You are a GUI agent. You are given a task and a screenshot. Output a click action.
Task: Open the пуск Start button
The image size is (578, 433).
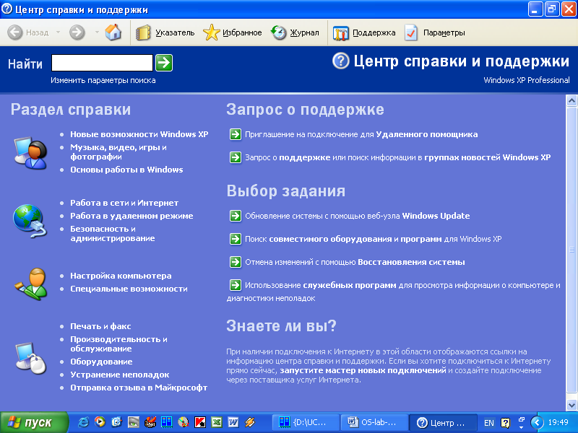pyautogui.click(x=34, y=423)
